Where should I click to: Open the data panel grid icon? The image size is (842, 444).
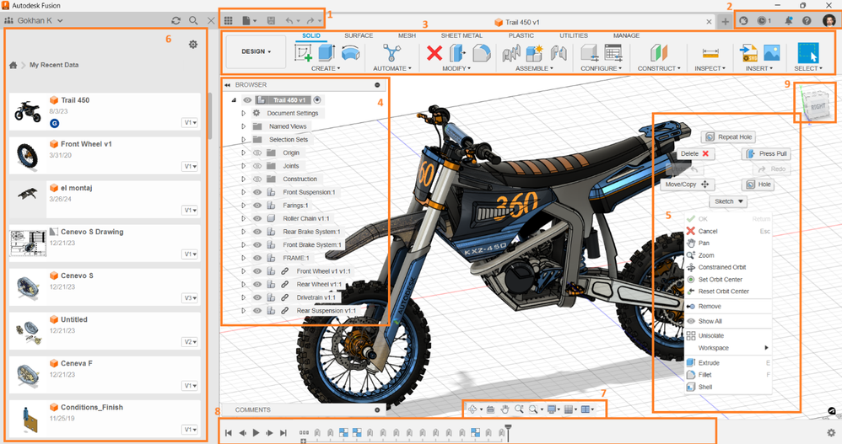tap(229, 20)
